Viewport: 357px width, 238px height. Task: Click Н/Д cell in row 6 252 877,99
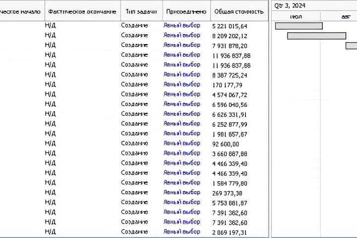[x=50, y=123]
